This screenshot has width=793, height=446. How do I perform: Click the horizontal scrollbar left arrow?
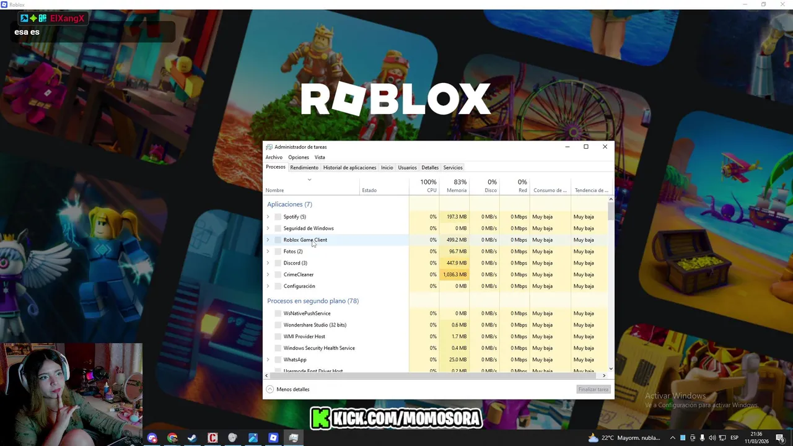(267, 375)
